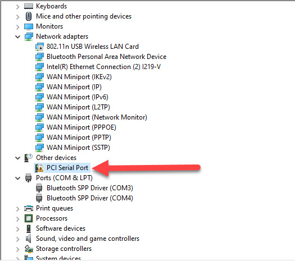
Task: Click the Monitors category icon
Action: pyautogui.click(x=29, y=26)
